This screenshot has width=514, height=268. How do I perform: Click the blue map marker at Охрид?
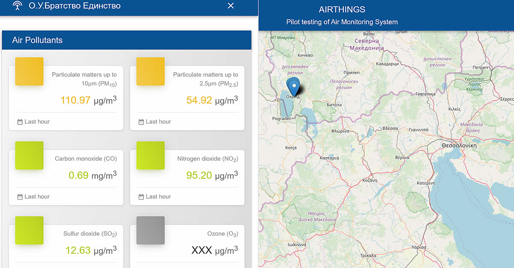[294, 87]
